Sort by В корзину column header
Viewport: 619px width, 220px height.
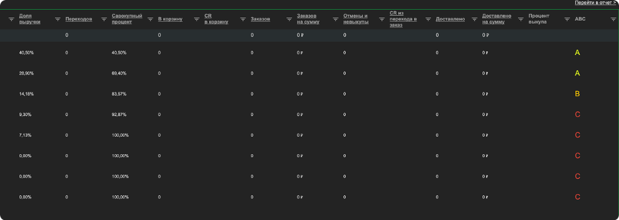click(x=170, y=19)
